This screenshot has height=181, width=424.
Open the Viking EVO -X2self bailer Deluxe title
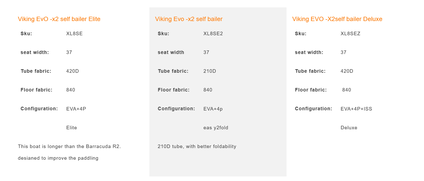[x=337, y=19]
